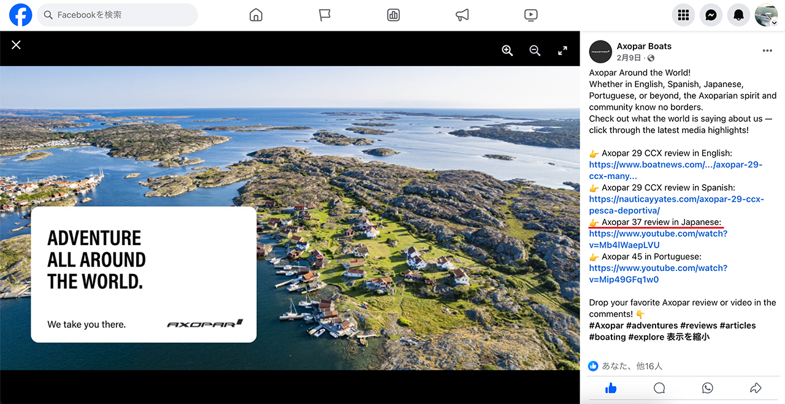
Task: Open Messenger chats
Action: click(x=711, y=15)
